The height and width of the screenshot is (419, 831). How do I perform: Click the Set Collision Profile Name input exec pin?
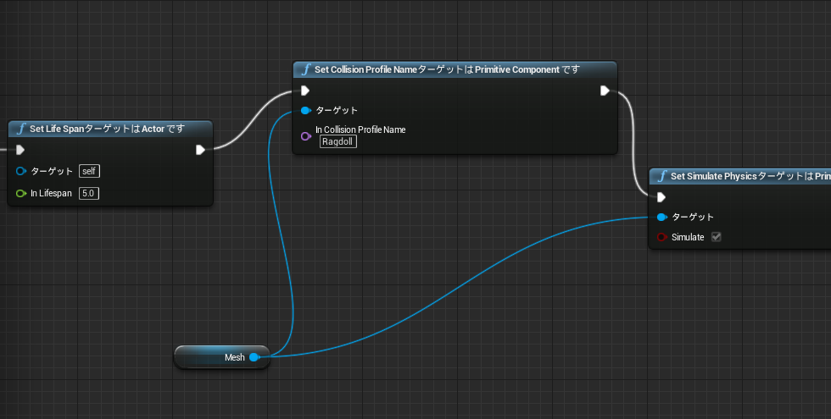point(305,91)
